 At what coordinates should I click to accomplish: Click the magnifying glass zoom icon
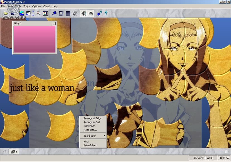click(x=38, y=13)
